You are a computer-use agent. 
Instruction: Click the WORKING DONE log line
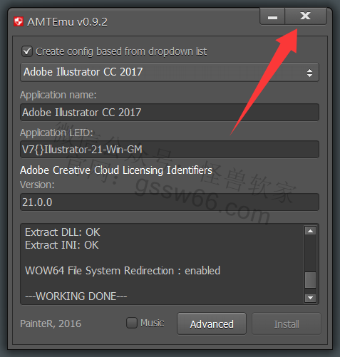pyautogui.click(x=76, y=296)
